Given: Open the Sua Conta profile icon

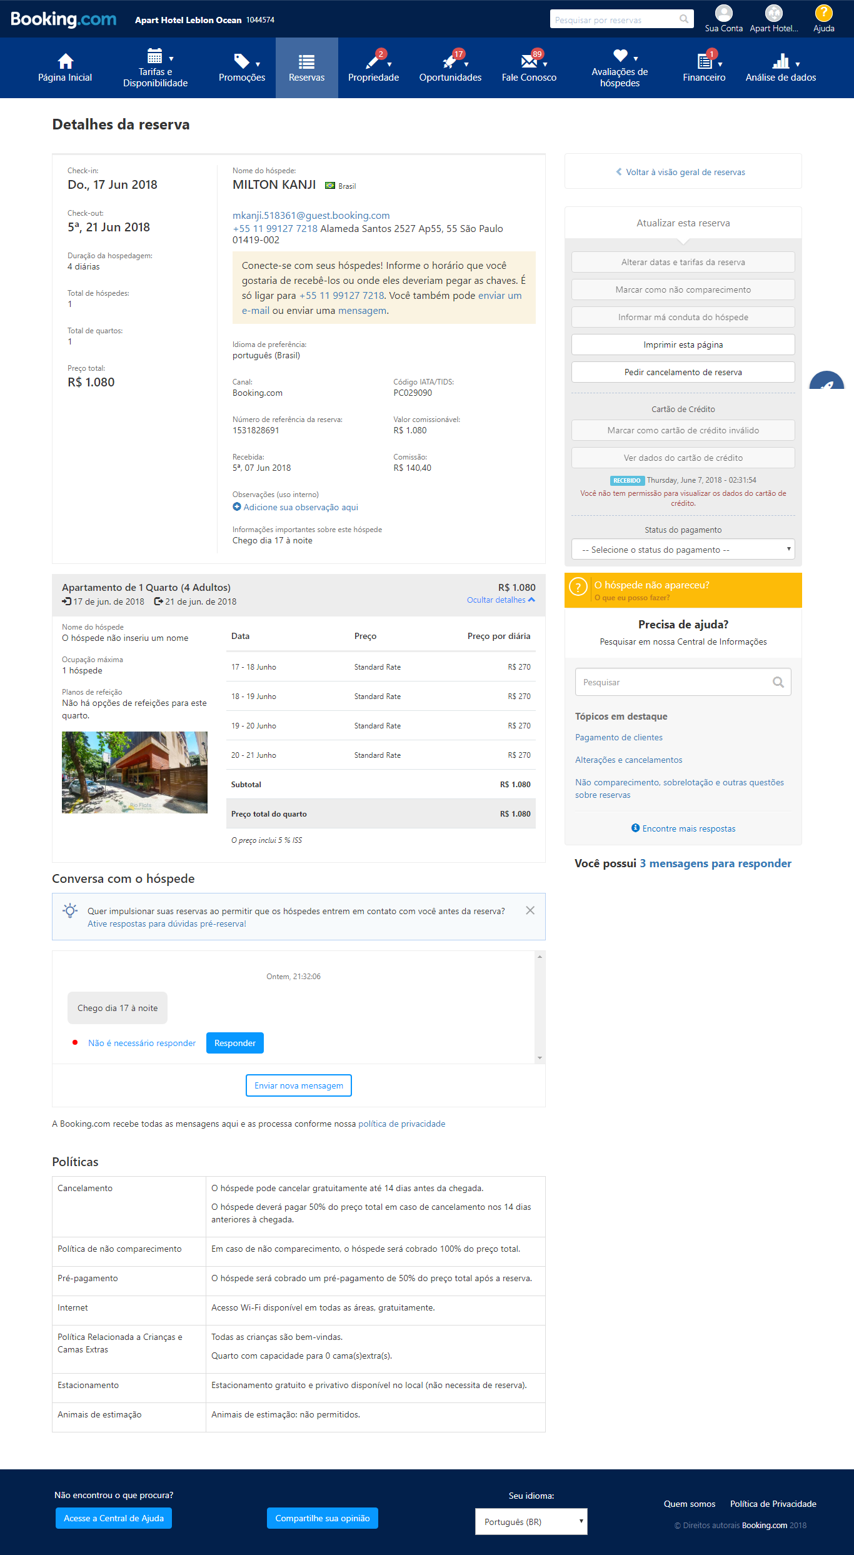Looking at the screenshot, I should [x=723, y=13].
